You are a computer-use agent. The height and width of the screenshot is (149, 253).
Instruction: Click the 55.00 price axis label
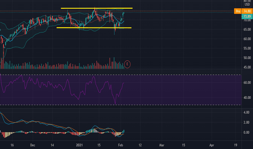pyautogui.click(x=247, y=48)
